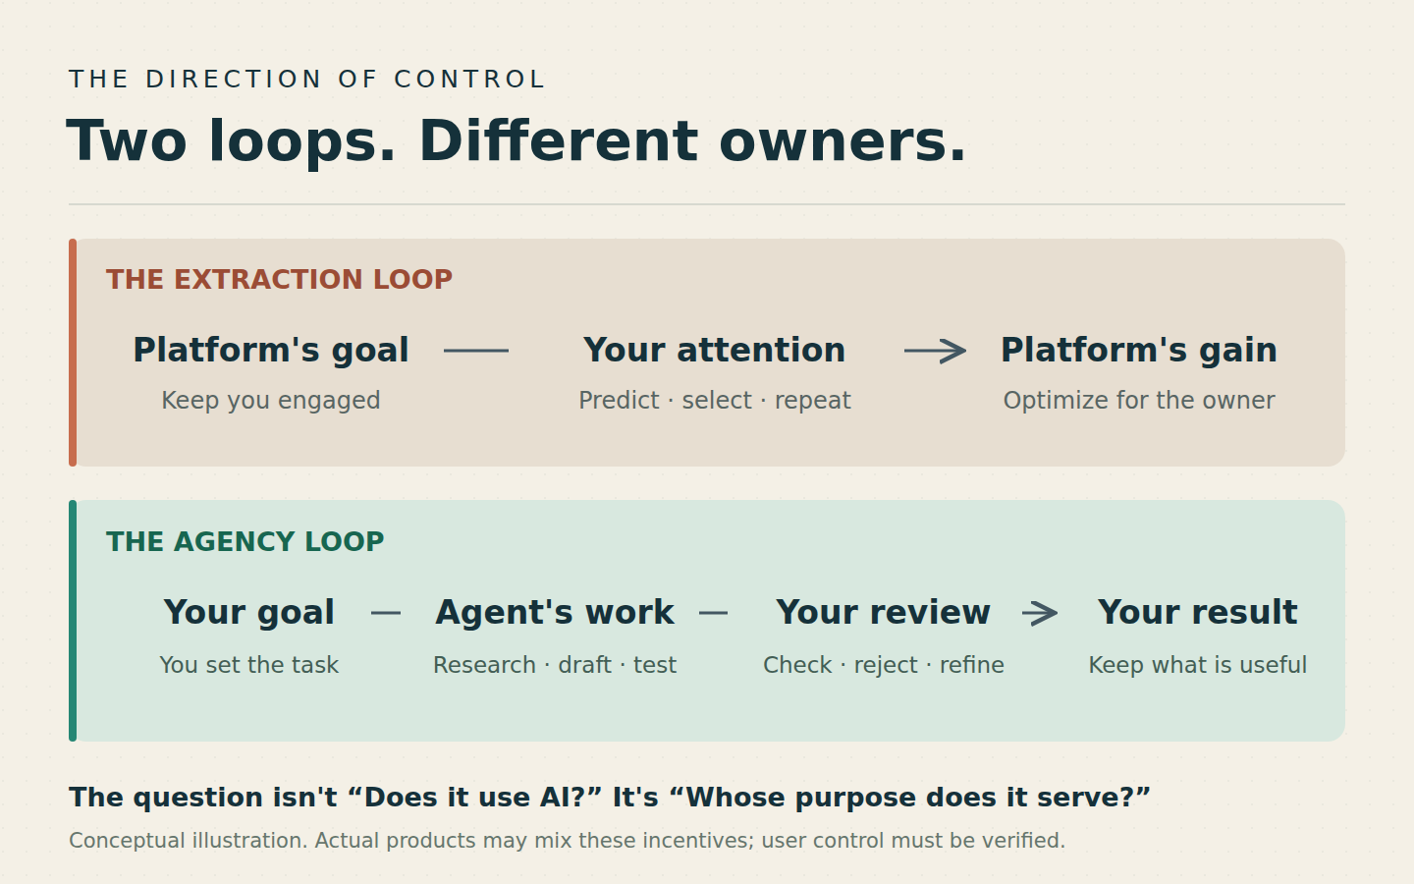Click the "You set the task" caption
Viewport: 1414px width, 884px height.
249,665
